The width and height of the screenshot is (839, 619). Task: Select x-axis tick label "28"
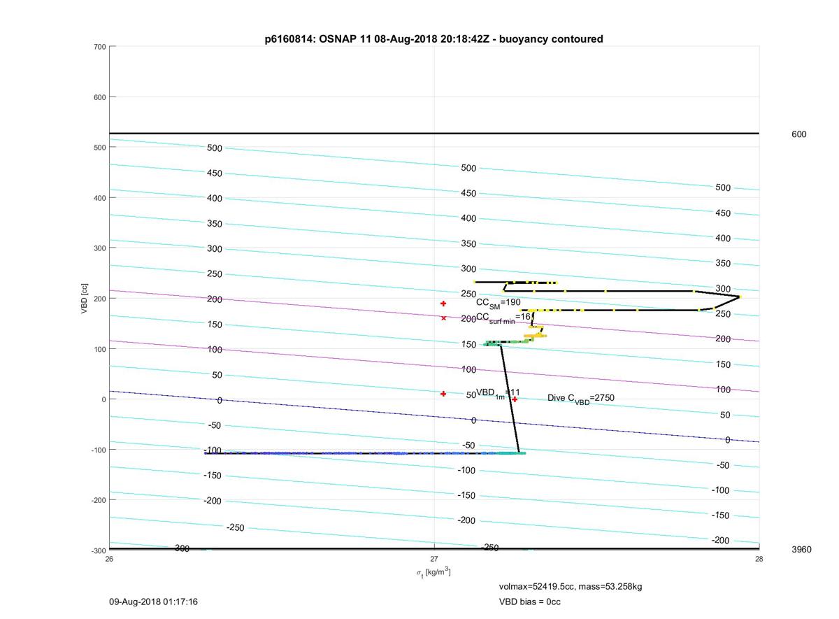[759, 559]
